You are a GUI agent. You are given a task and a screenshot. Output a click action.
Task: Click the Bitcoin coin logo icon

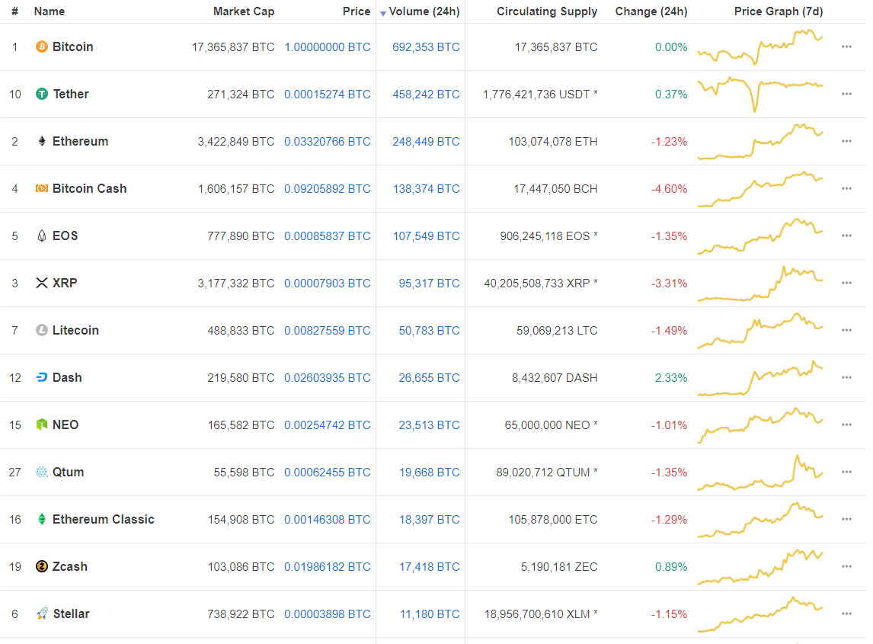42,47
